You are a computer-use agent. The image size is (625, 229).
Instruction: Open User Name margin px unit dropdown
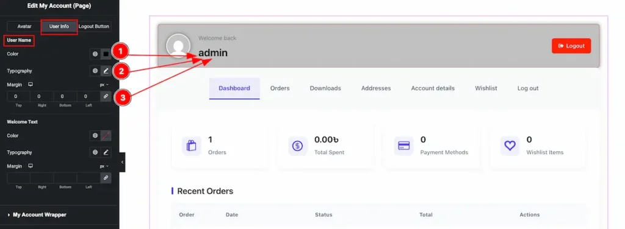pyautogui.click(x=104, y=85)
